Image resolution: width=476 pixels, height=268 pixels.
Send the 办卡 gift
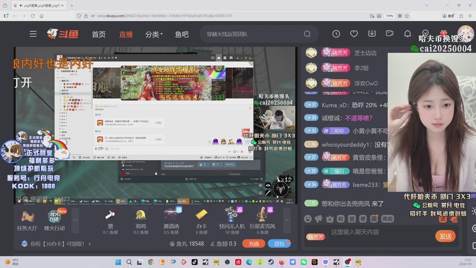click(x=201, y=222)
